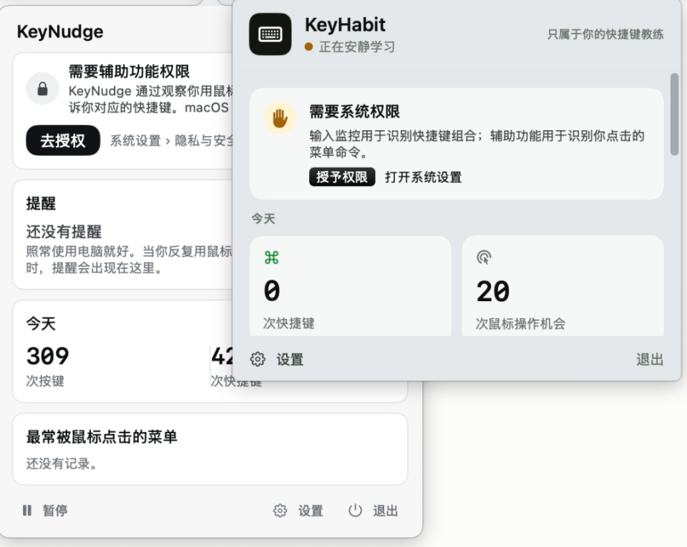Click the KeyNudge settings gear icon
The height and width of the screenshot is (547, 687).
pyautogui.click(x=280, y=511)
